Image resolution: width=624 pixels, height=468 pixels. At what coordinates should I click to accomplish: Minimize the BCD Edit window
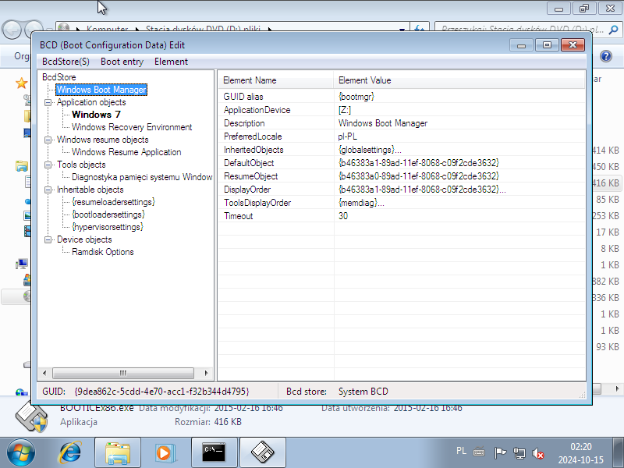tap(521, 45)
